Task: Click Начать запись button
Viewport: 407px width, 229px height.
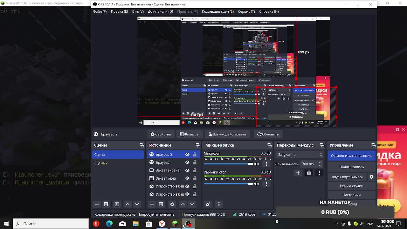Action: click(351, 167)
